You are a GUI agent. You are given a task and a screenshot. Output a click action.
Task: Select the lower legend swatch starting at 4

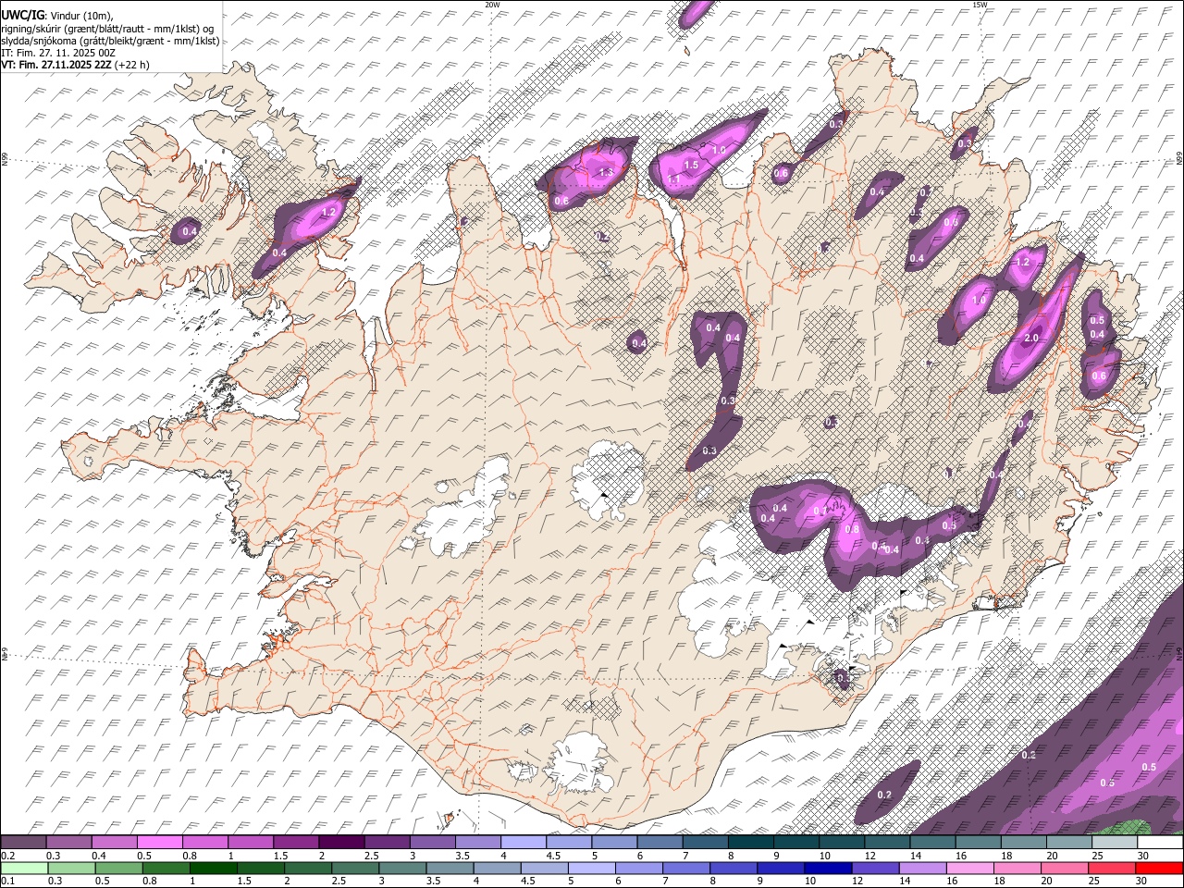498,868
